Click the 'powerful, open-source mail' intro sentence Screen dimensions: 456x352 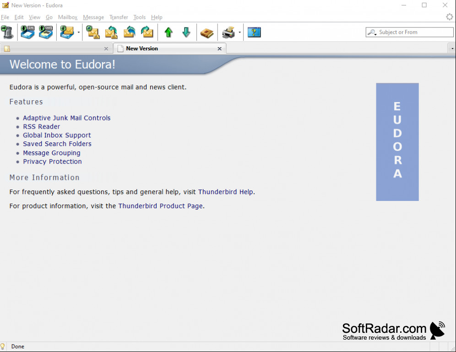[98, 87]
